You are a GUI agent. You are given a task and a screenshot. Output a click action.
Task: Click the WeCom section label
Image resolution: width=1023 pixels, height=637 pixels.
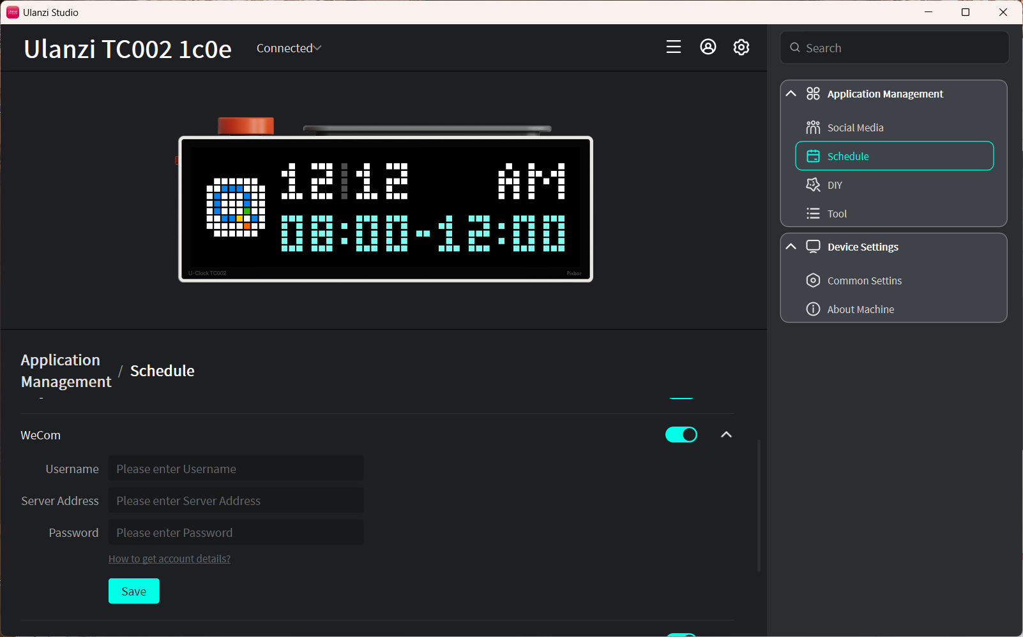[40, 436]
